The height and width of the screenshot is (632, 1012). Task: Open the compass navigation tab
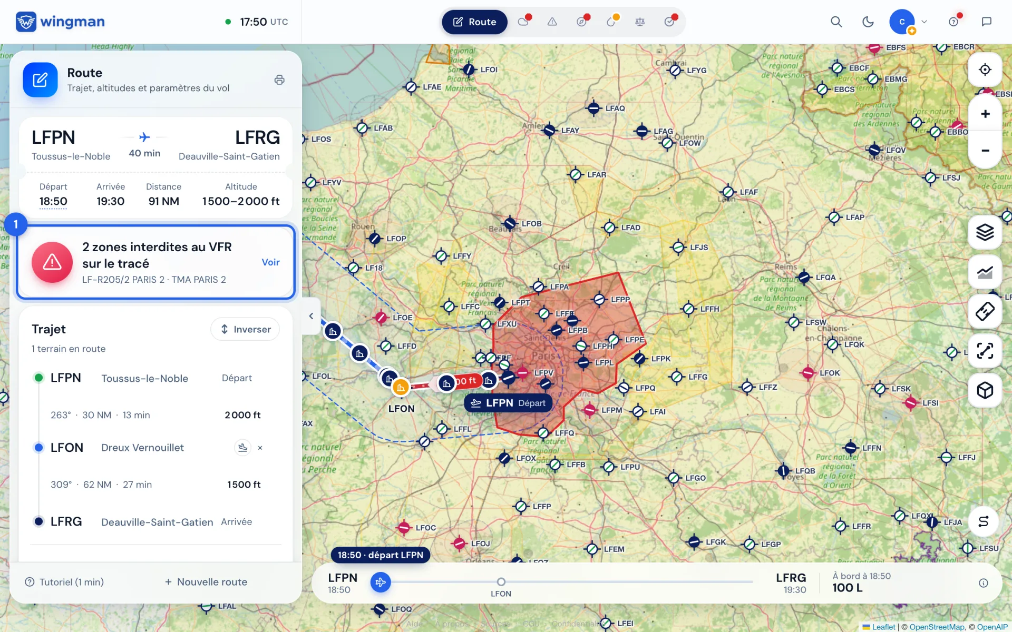point(581,22)
